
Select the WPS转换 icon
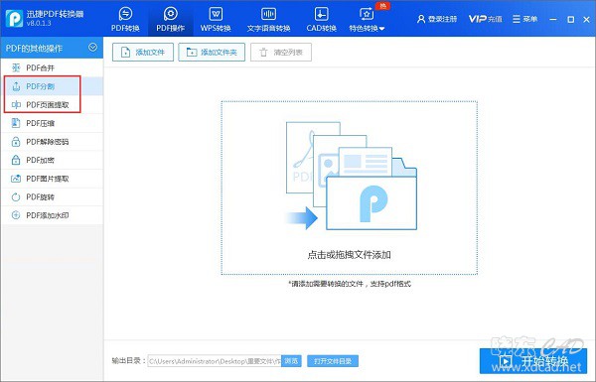(x=216, y=19)
